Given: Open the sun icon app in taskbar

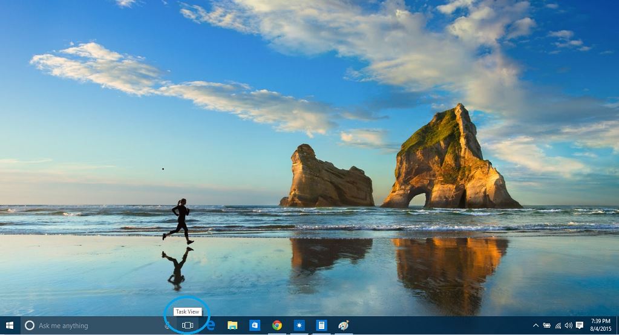Looking at the screenshot, I should (299, 325).
